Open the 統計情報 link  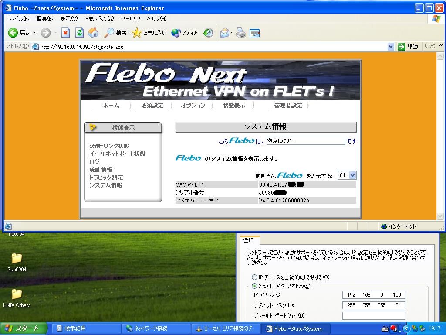tap(101, 170)
